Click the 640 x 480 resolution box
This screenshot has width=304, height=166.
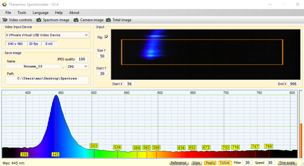click(x=15, y=44)
